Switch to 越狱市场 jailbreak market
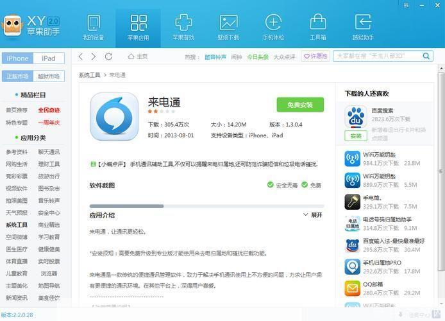This screenshot has width=445, height=321. click(49, 76)
